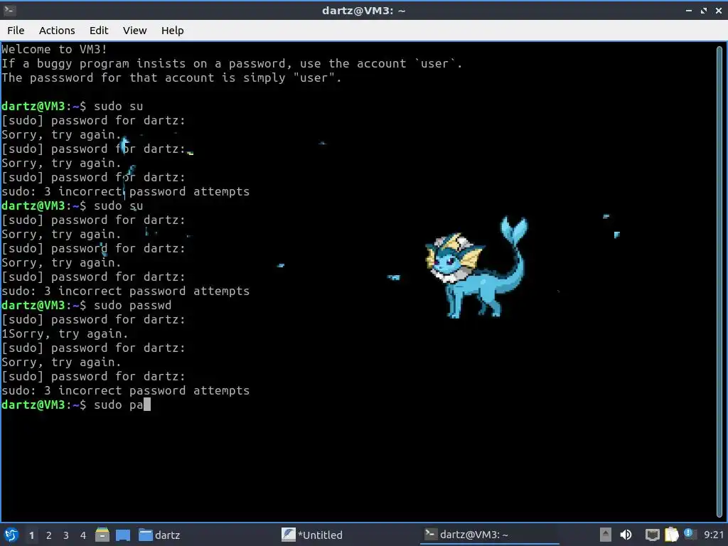Launch the file manager from panel
Screen dimensions: 728x546
coord(102,535)
